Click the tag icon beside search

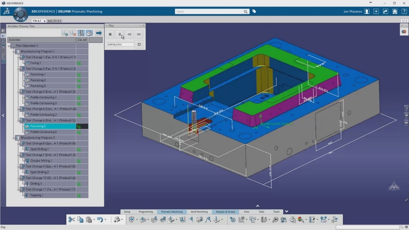(x=254, y=11)
